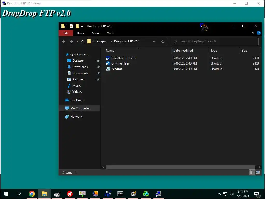Open the green recycle arrows taskbar icon
Screen dimensions: 265x199
pyautogui.click(x=146, y=194)
